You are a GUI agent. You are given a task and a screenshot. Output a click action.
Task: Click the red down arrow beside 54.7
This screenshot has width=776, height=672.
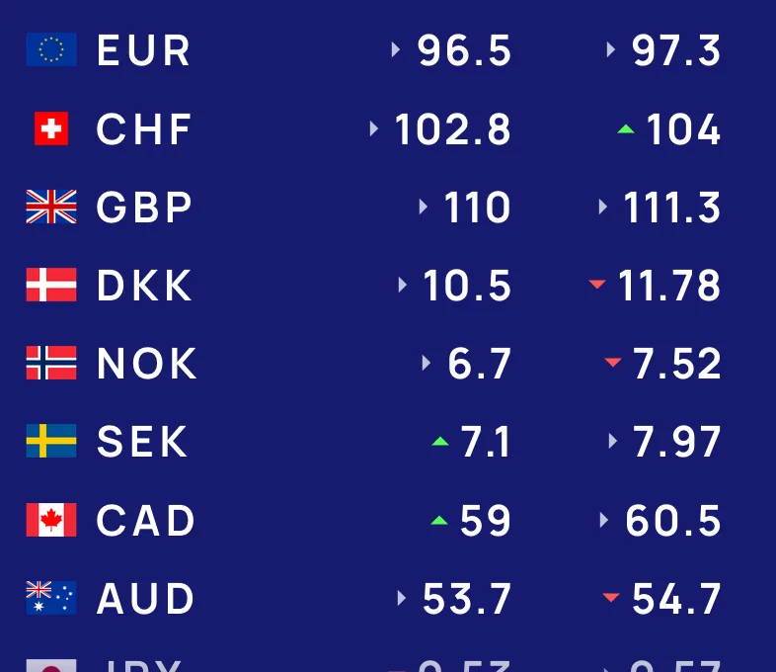click(611, 598)
